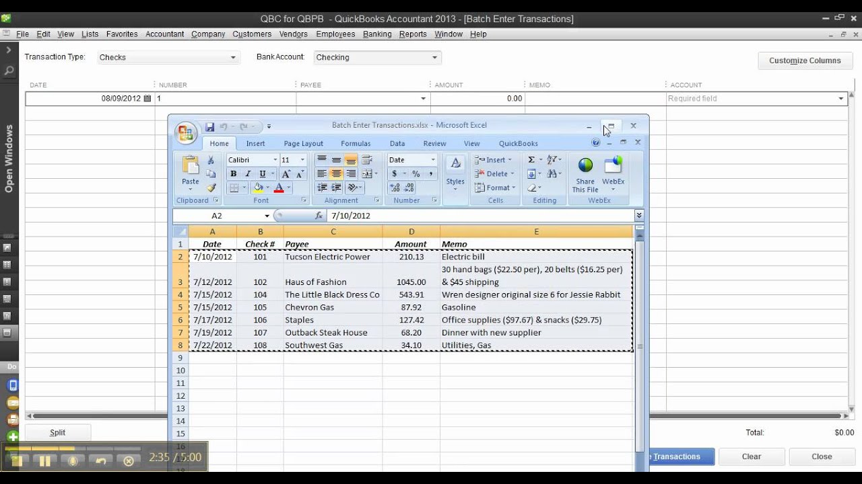The height and width of the screenshot is (484, 862).
Task: Toggle Italic formatting in Excel
Action: [x=247, y=174]
